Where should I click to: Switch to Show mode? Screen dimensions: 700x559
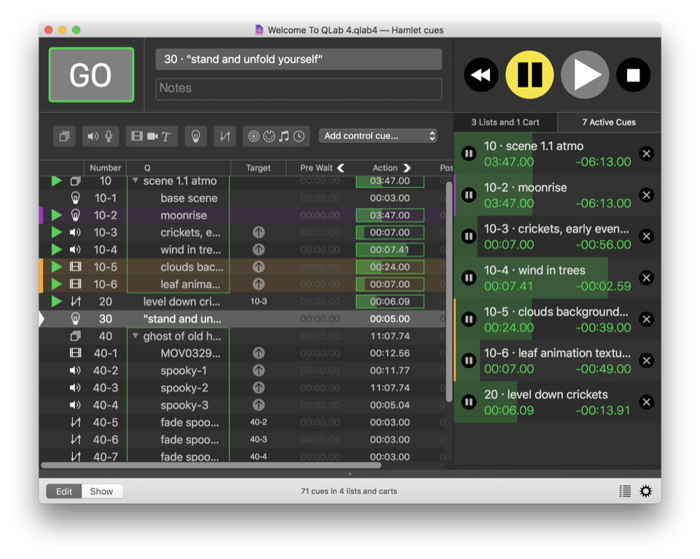tap(101, 491)
